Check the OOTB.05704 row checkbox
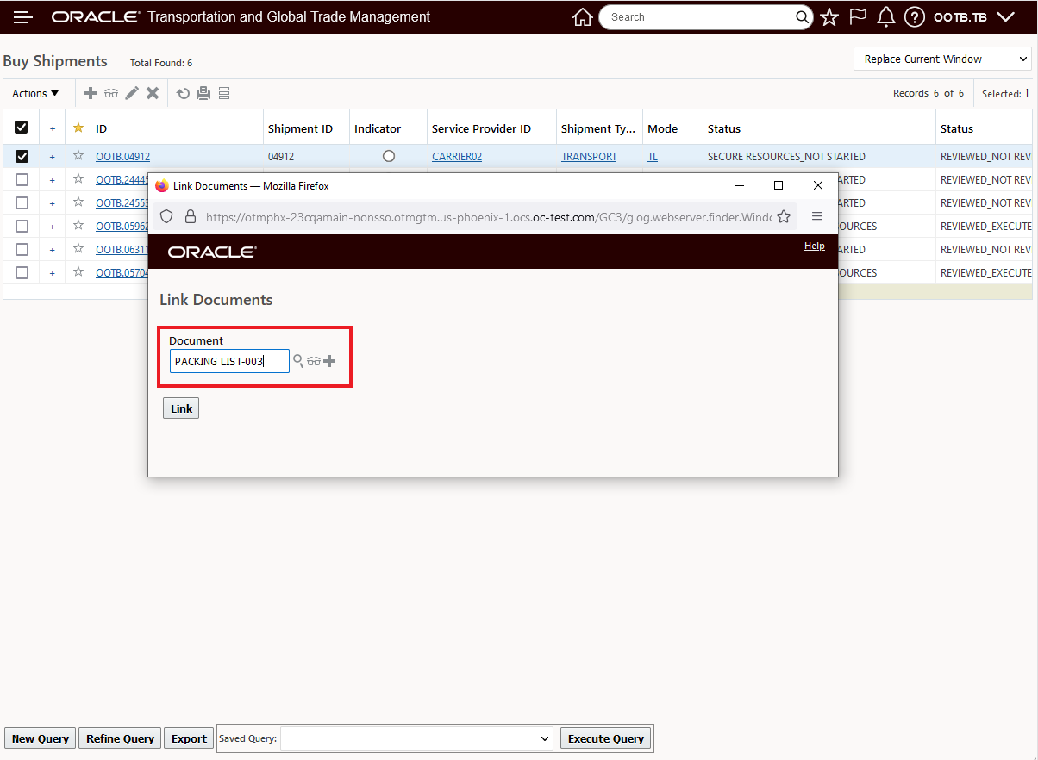This screenshot has width=1038, height=760. click(x=22, y=272)
